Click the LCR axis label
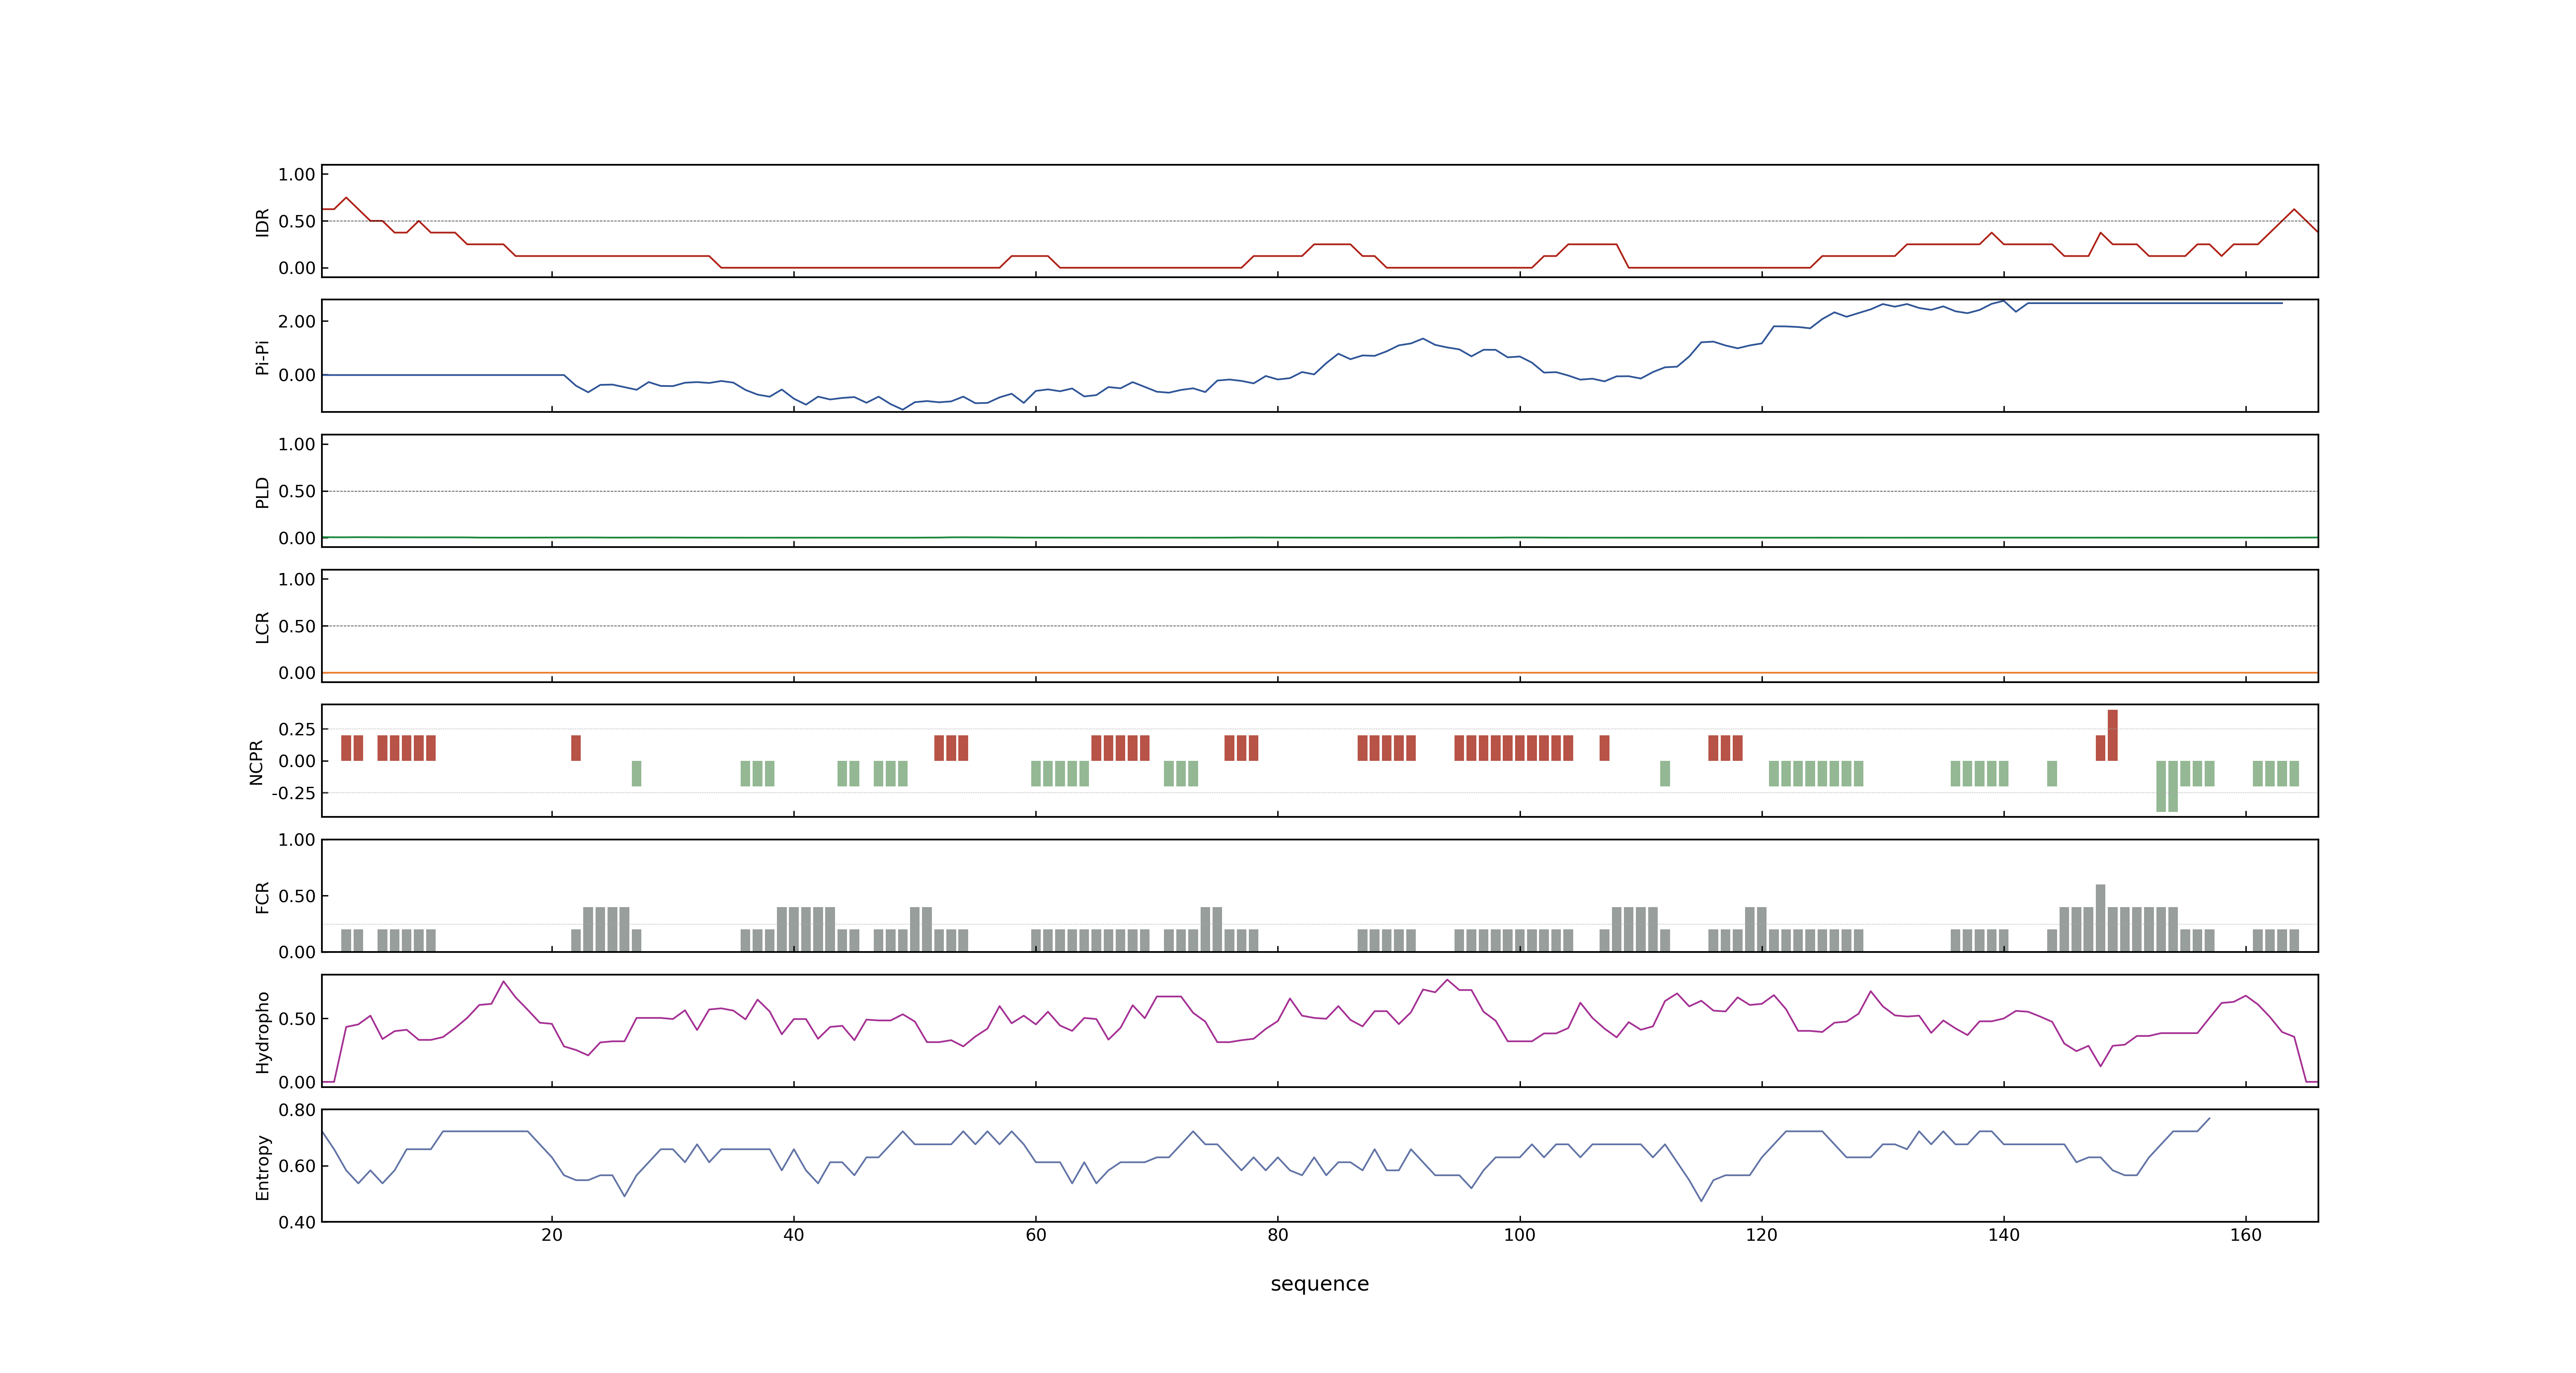Image resolution: width=2576 pixels, height=1373 pixels. click(x=262, y=627)
